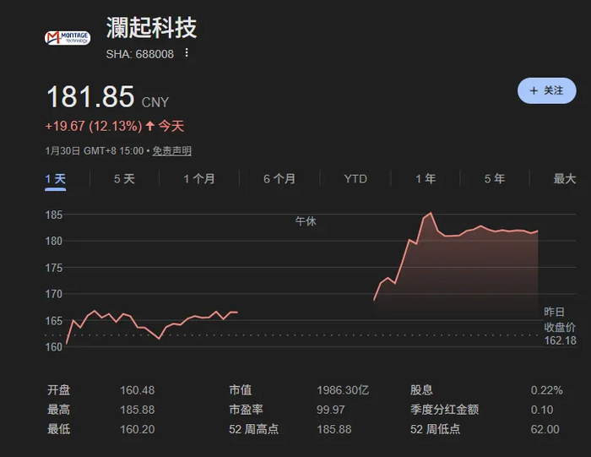Click the 午休 lunch break label on chart
The width and height of the screenshot is (591, 457).
click(306, 221)
